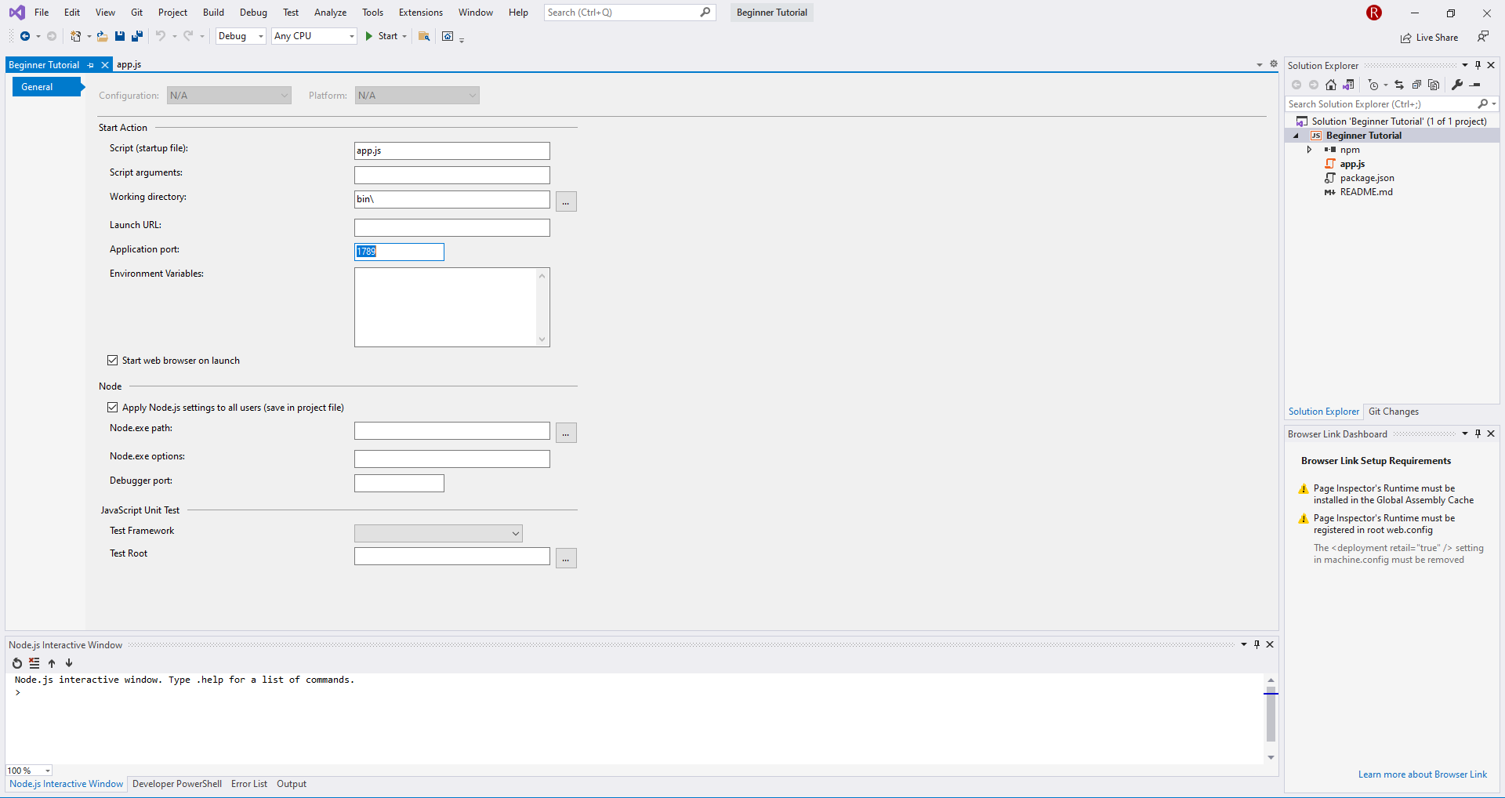The width and height of the screenshot is (1505, 798).
Task: Toggle Apply Node.js settings to all users
Action: tap(112, 408)
